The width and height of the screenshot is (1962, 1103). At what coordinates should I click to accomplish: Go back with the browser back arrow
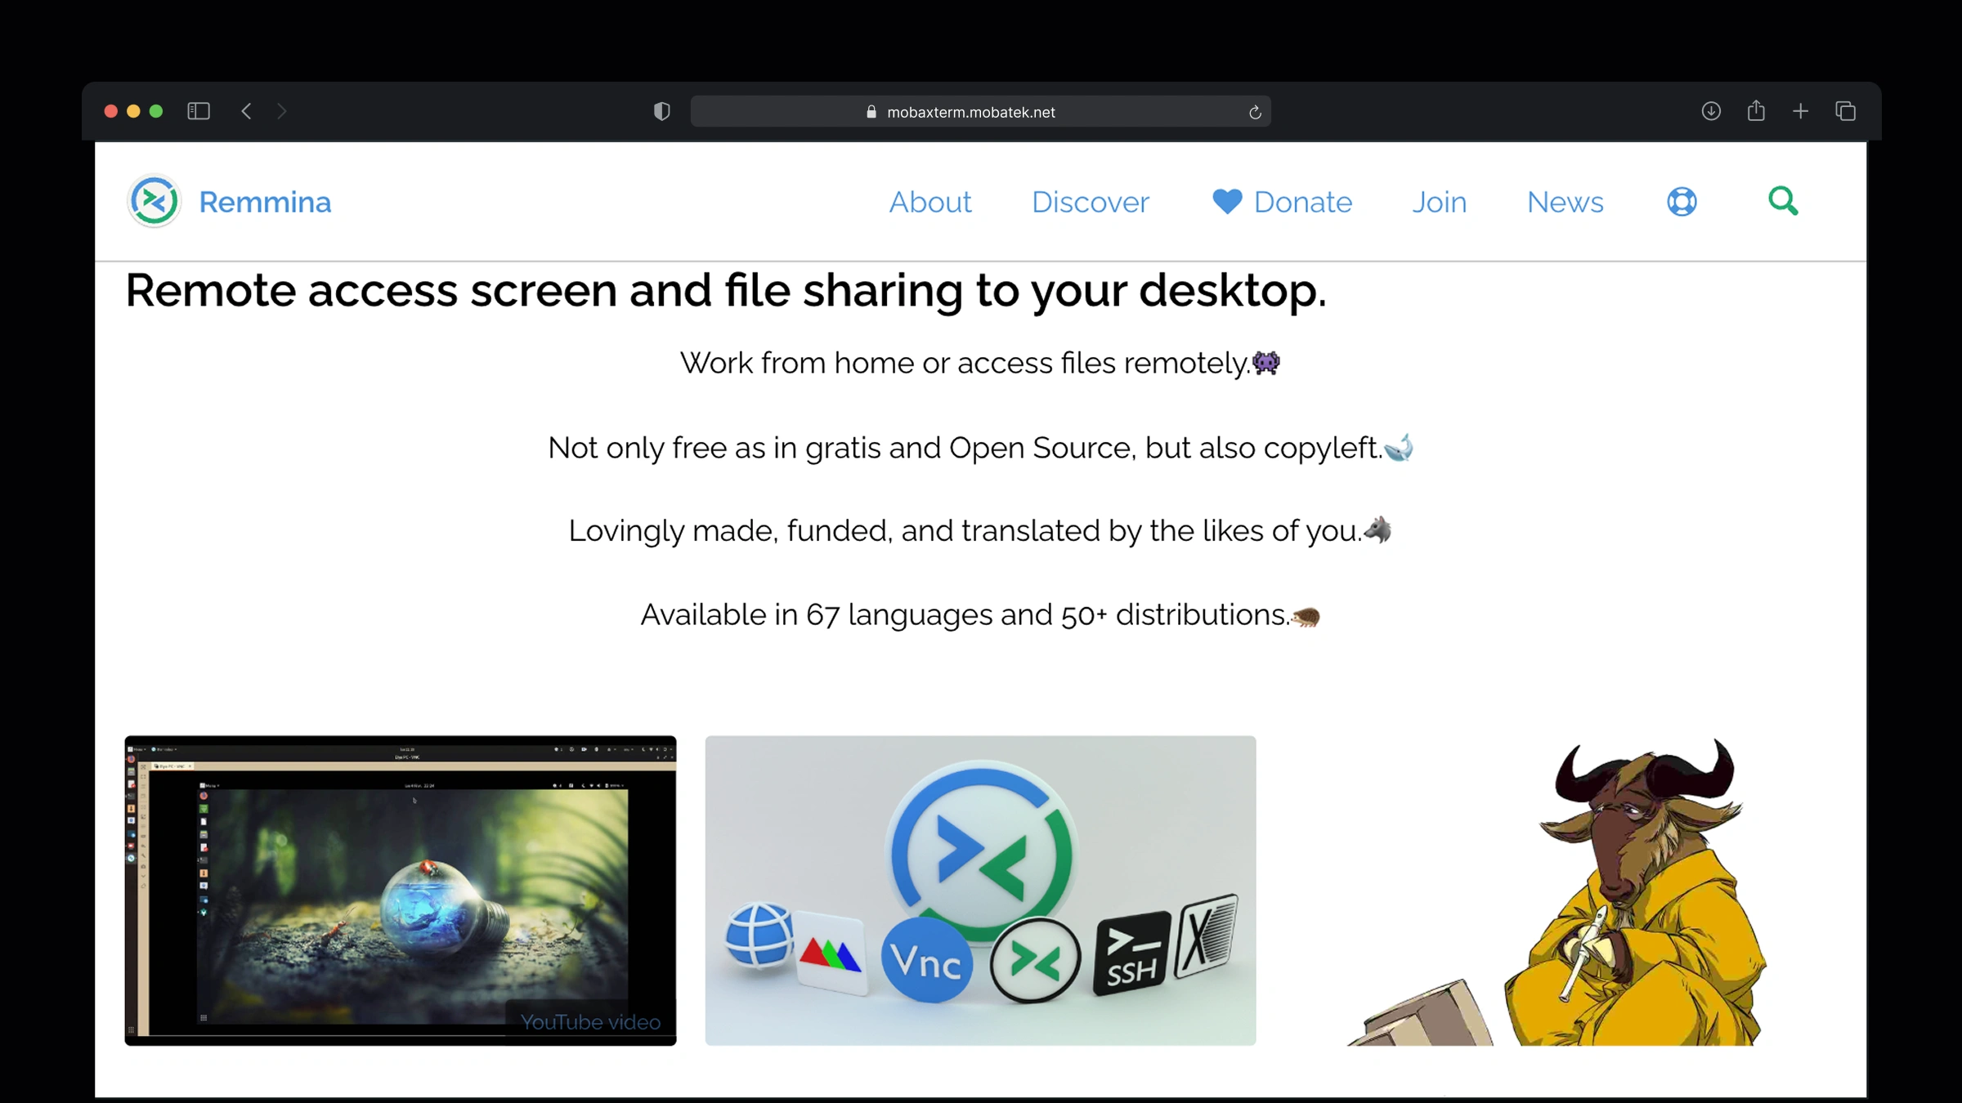point(246,111)
